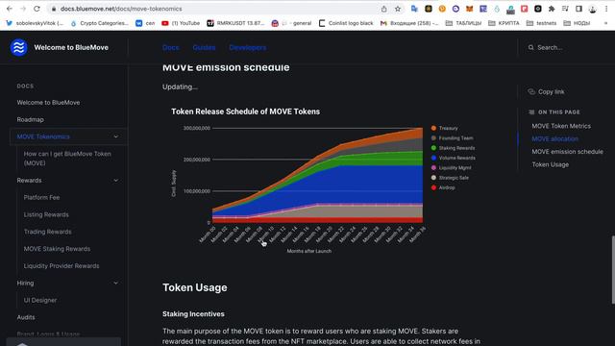Show more bookmarks overflow chevron
The height and width of the screenshot is (346, 615).
pyautogui.click(x=606, y=23)
